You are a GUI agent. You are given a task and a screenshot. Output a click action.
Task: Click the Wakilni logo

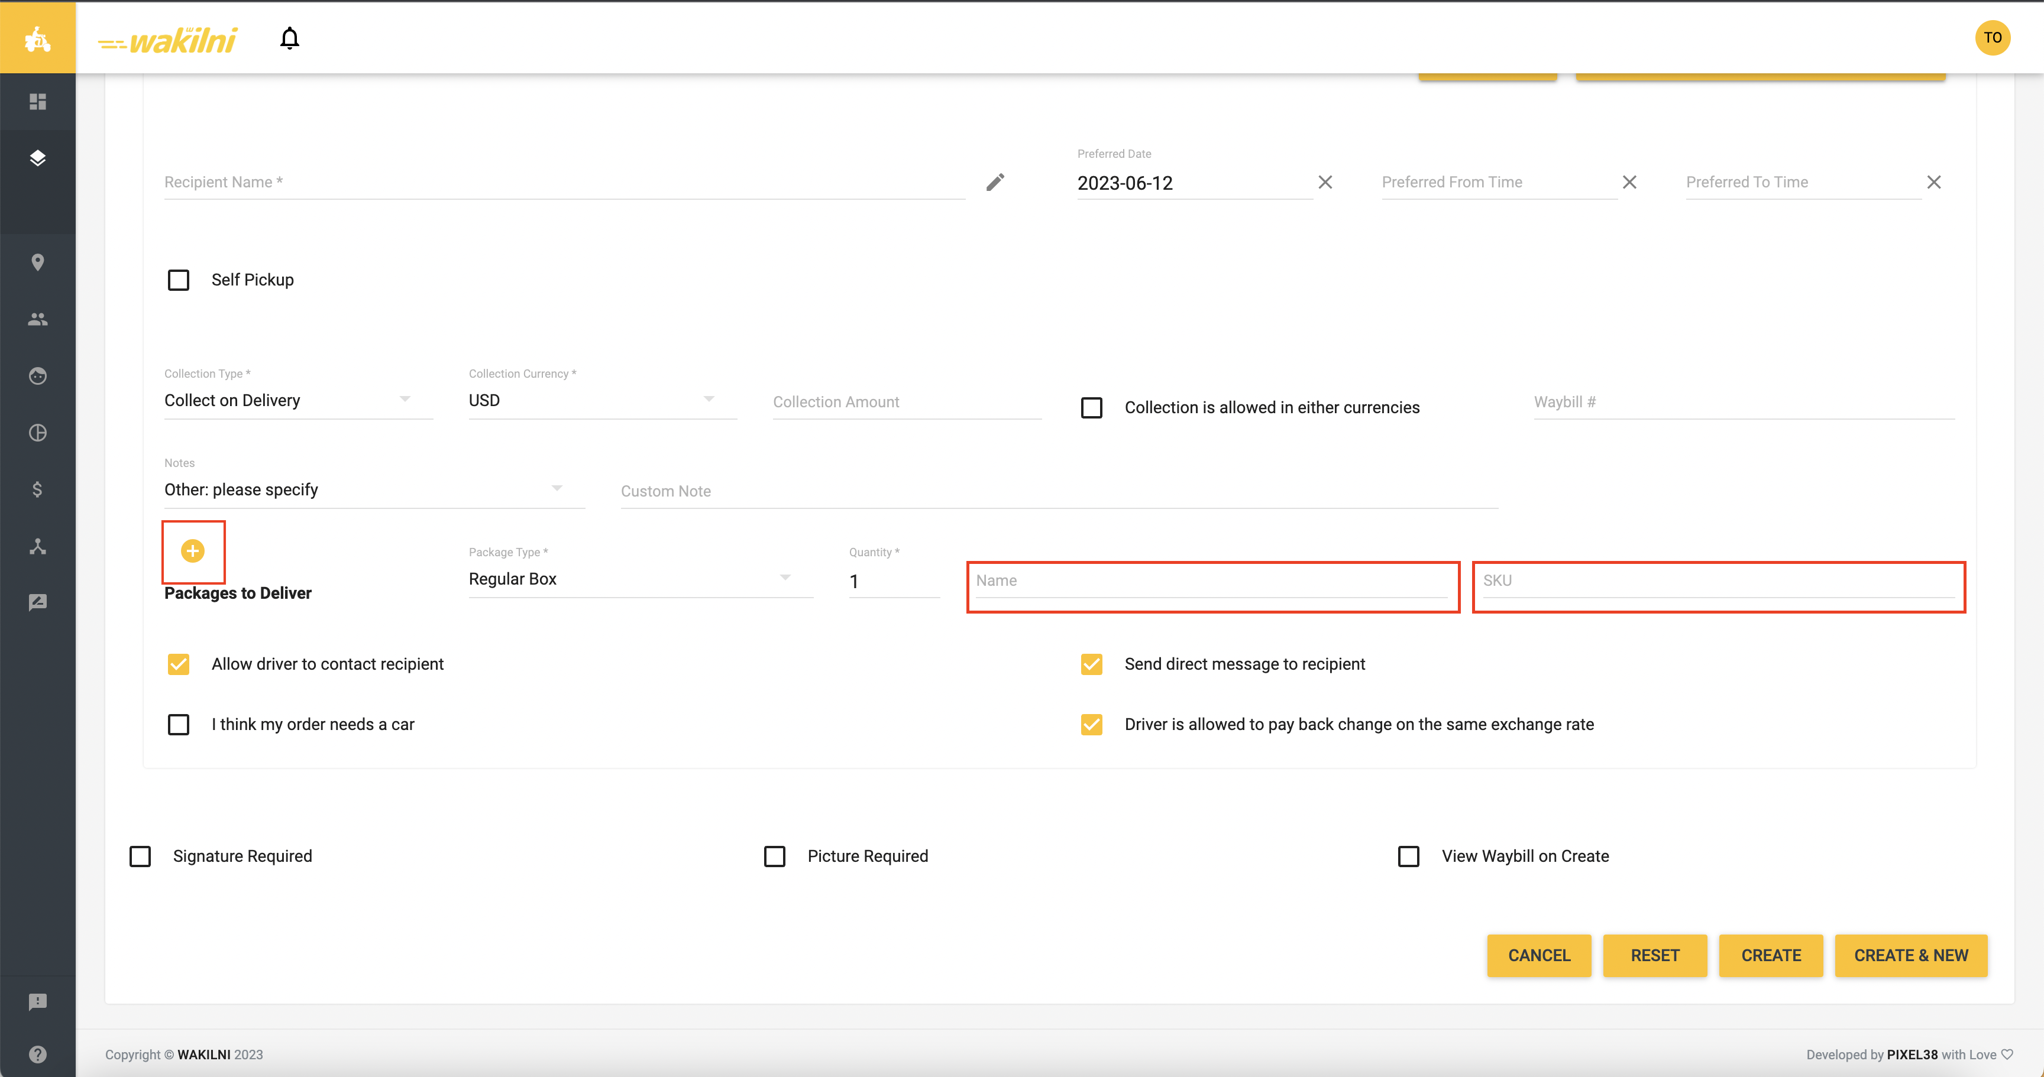pos(168,40)
